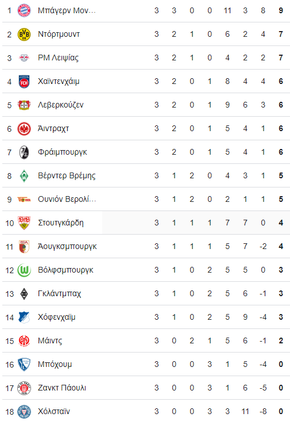Click the VfB Stuttgart crest

24,223
